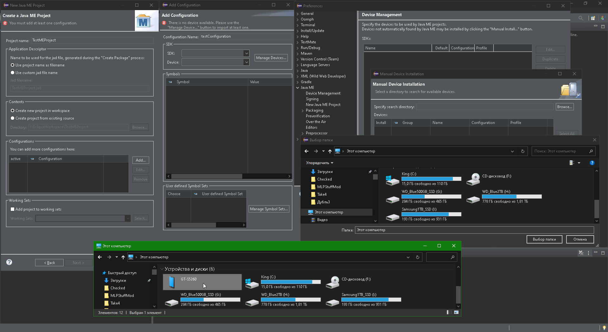Screen dimensions: 608x332
Task: Click the Manage Devices... button
Action: [271, 58]
